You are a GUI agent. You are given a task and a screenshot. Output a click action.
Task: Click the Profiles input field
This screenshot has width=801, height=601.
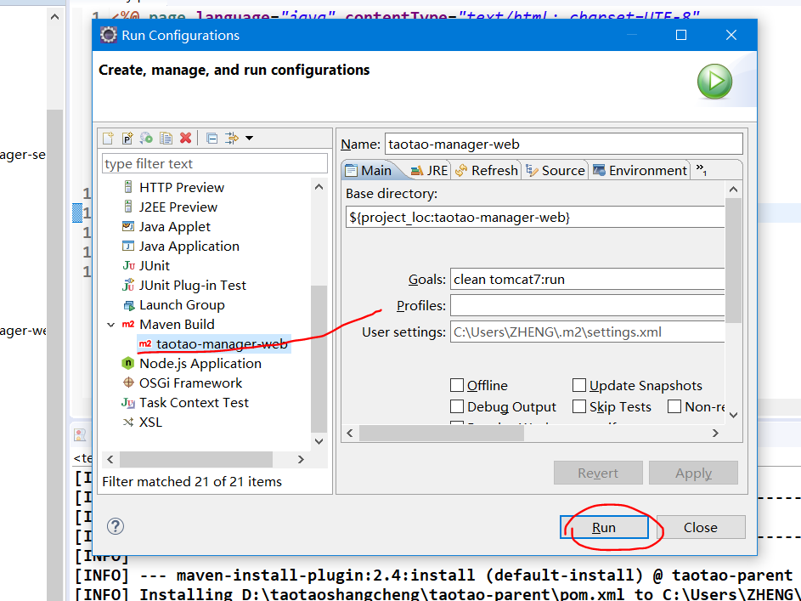tap(587, 306)
